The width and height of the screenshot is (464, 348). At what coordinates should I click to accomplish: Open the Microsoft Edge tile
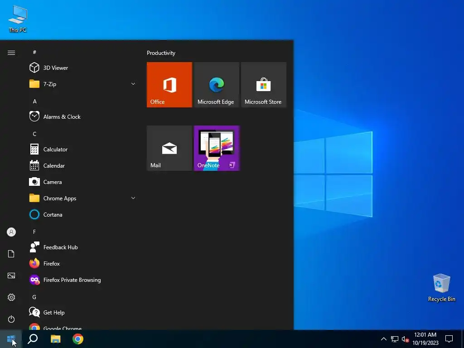pos(217,85)
